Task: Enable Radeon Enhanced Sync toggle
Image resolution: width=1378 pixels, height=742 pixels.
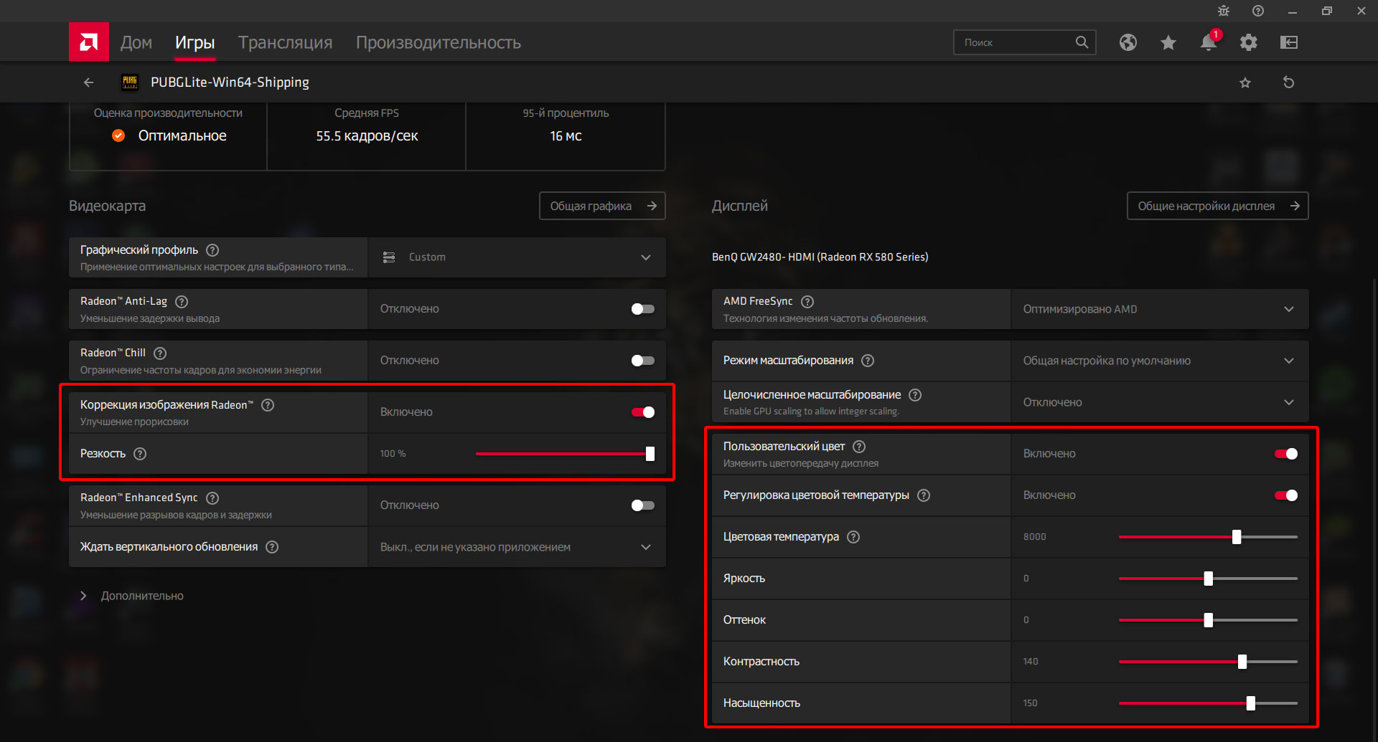Action: pos(642,505)
